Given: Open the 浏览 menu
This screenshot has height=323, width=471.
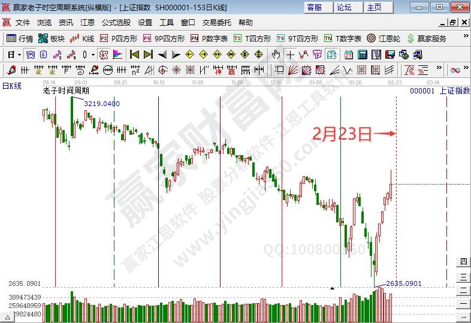Looking at the screenshot, I should (x=44, y=23).
